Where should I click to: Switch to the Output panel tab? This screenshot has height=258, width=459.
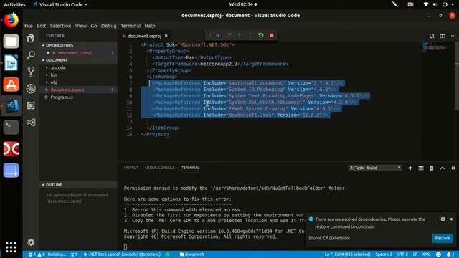(131, 168)
